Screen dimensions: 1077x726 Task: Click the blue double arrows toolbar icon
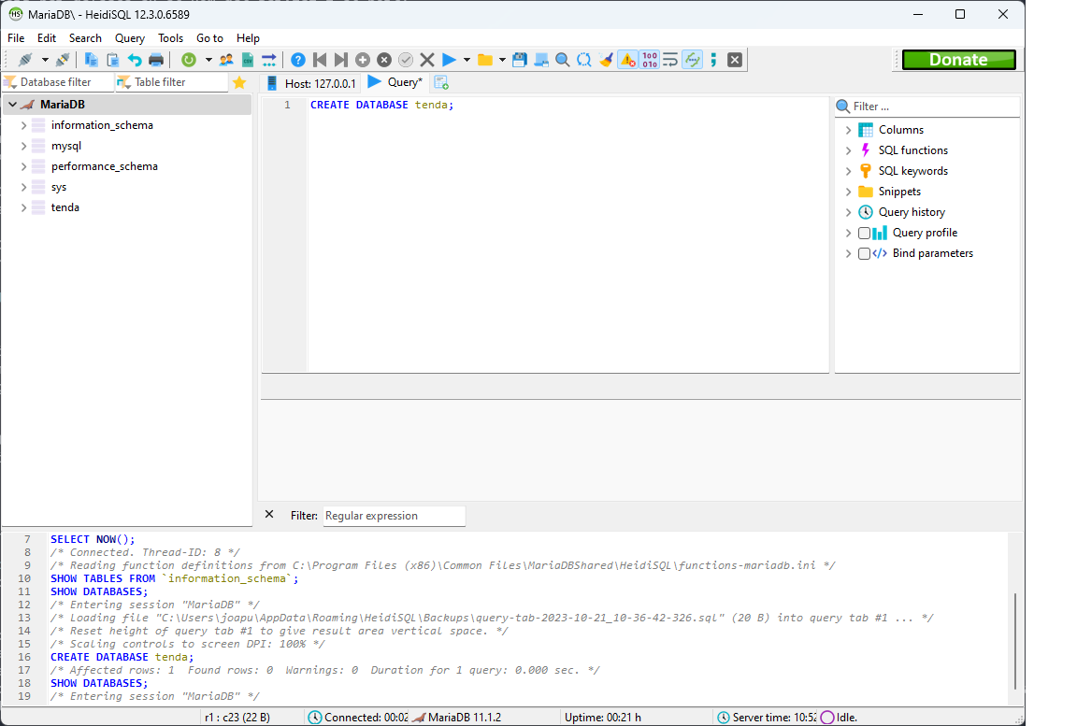(x=269, y=60)
